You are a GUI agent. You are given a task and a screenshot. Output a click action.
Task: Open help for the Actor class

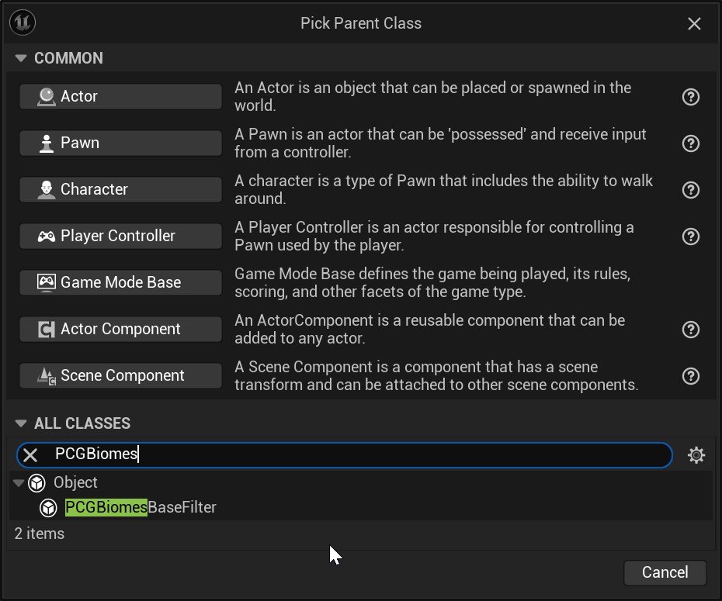[690, 97]
